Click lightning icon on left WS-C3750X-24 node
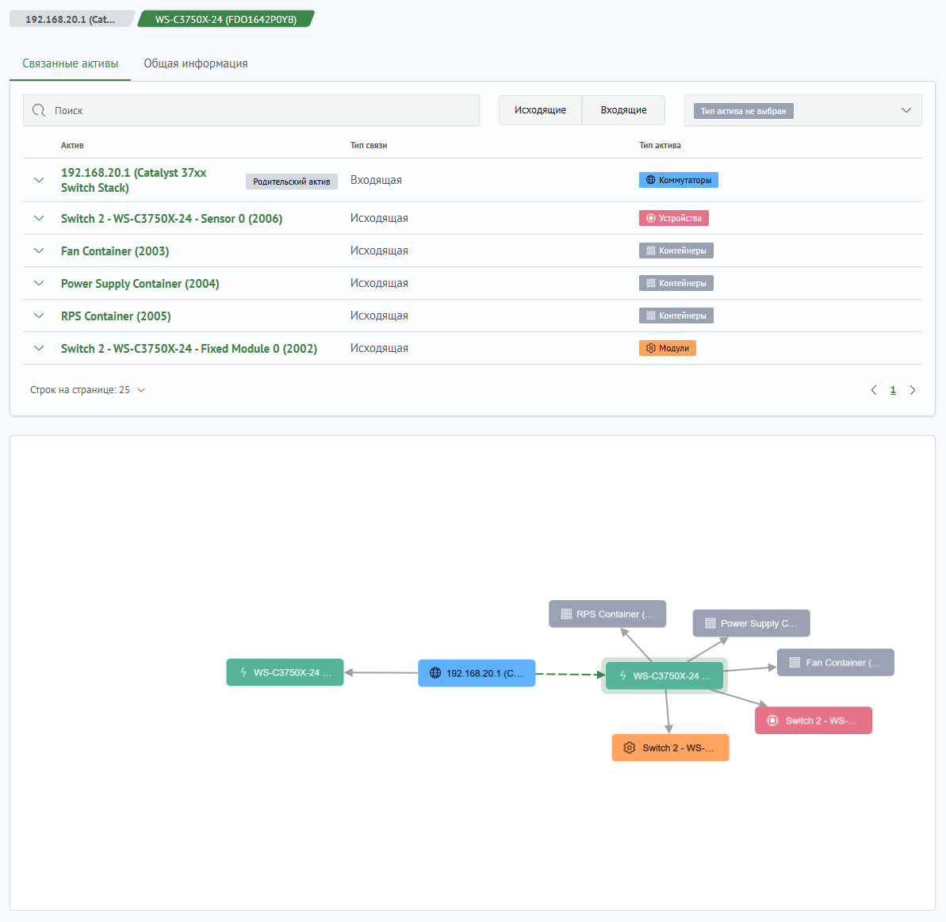Screen dimensions: 946x922 click(243, 672)
